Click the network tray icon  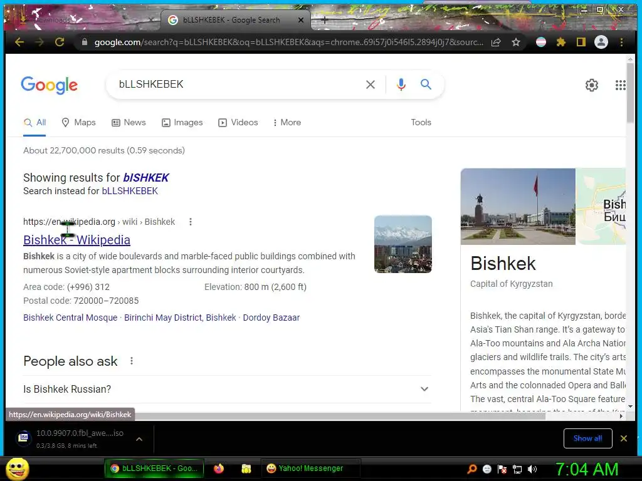click(x=517, y=469)
